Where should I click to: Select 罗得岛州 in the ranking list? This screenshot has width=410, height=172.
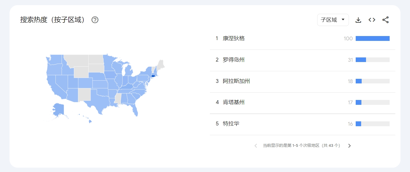[234, 60]
